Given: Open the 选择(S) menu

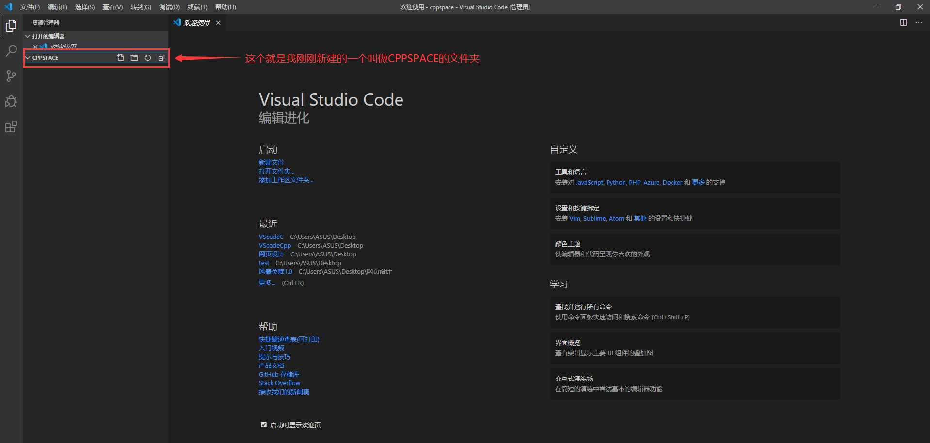Looking at the screenshot, I should (84, 7).
